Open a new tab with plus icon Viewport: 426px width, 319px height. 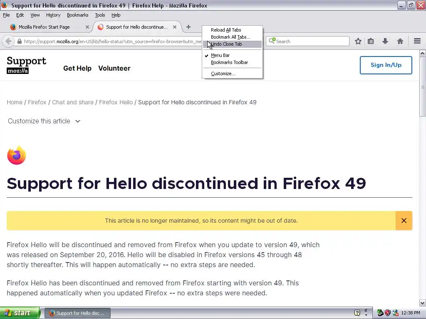188,27
